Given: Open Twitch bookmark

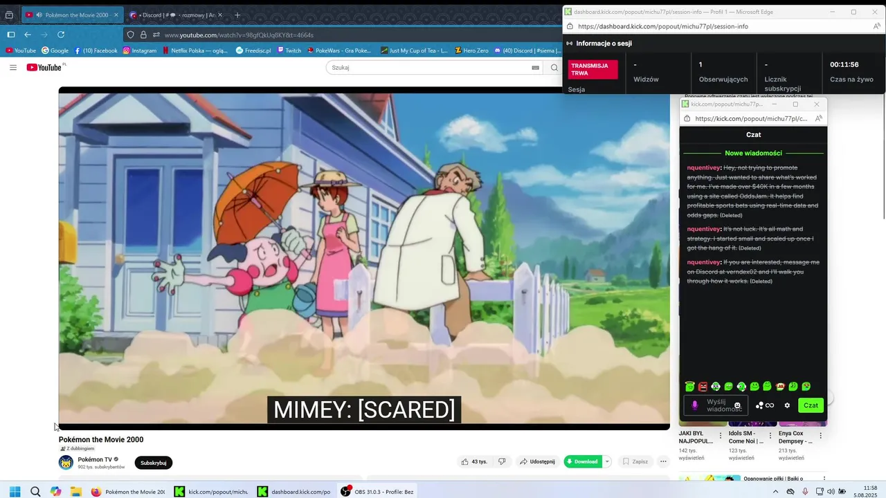Looking at the screenshot, I should (289, 50).
